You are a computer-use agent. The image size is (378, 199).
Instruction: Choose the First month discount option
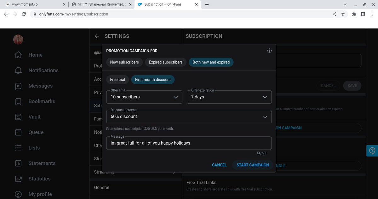click(x=153, y=80)
